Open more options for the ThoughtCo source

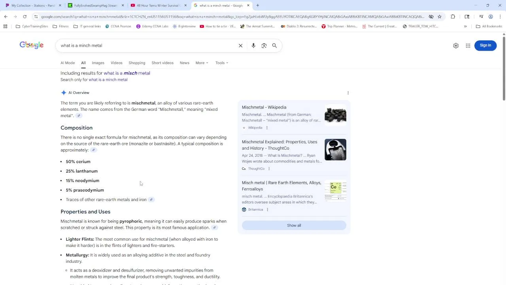pos(269,169)
